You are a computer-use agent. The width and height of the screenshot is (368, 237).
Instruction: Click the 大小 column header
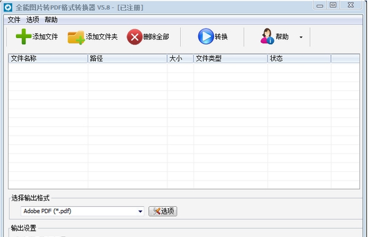(x=180, y=58)
